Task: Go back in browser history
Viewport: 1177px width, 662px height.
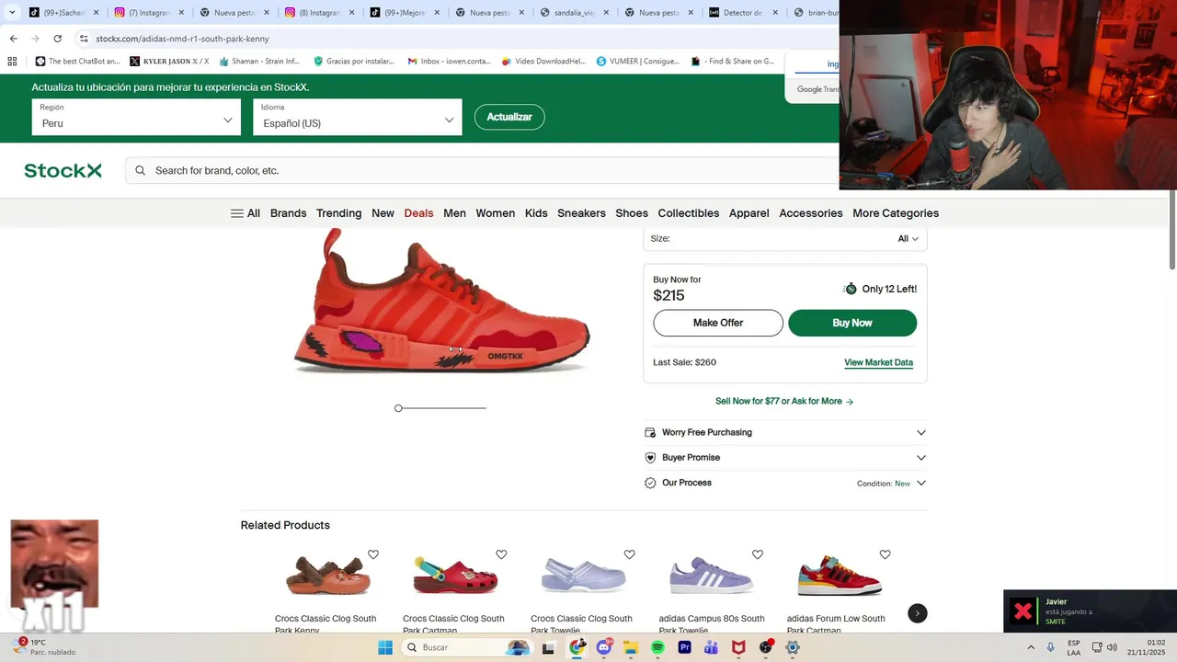Action: click(13, 39)
